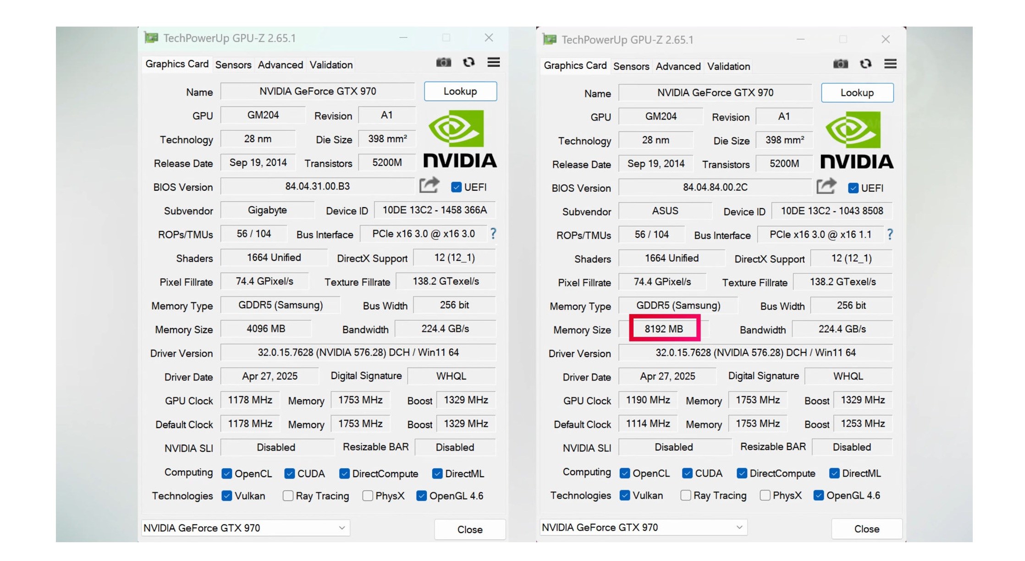Click GPU-Z app icon in right title bar
Image resolution: width=1025 pixels, height=561 pixels.
click(550, 39)
